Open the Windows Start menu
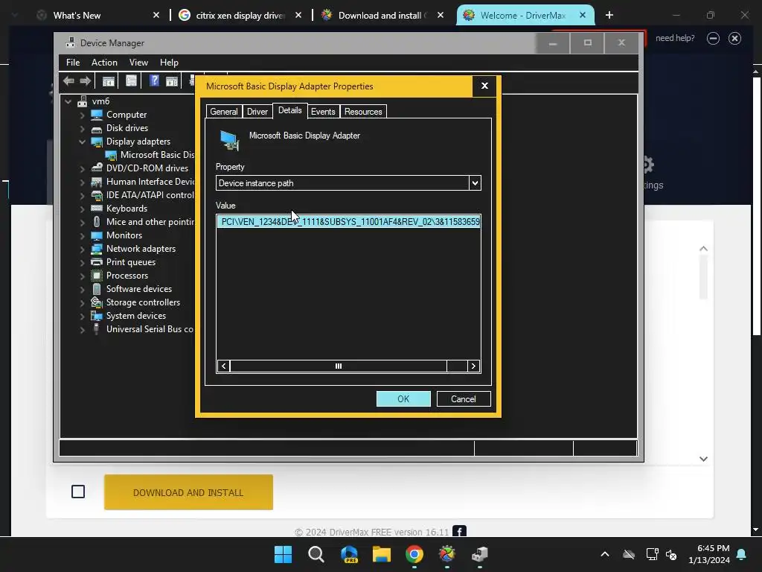762x572 pixels. click(x=283, y=554)
